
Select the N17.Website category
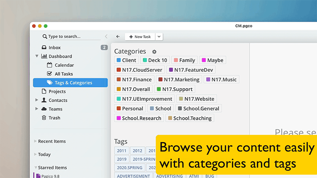[x=197, y=99]
